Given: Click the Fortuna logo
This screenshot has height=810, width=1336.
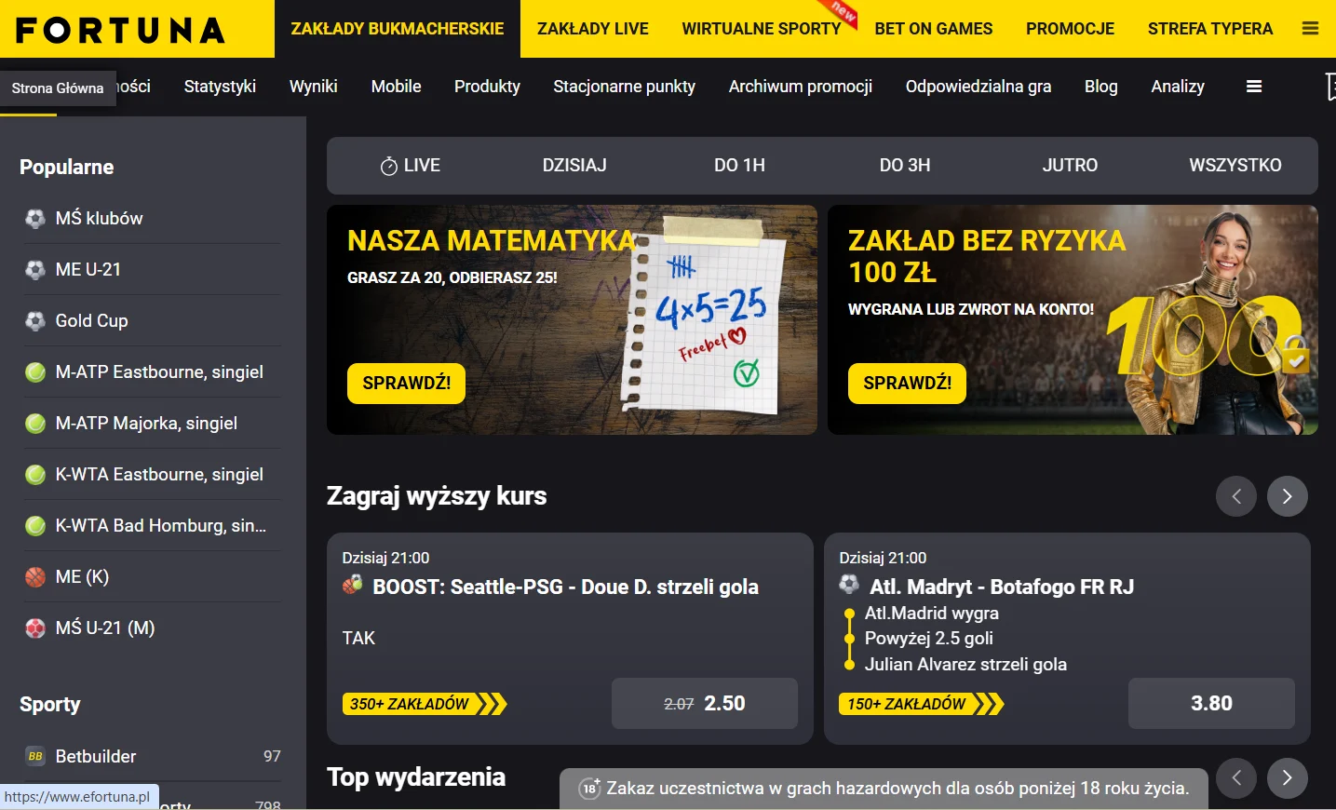Looking at the screenshot, I should pos(121,30).
